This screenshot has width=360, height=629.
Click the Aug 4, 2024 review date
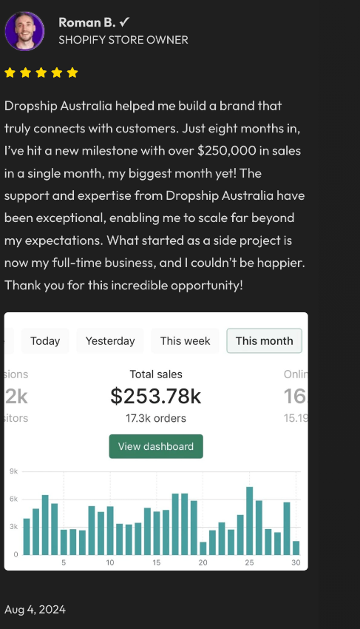tap(35, 610)
